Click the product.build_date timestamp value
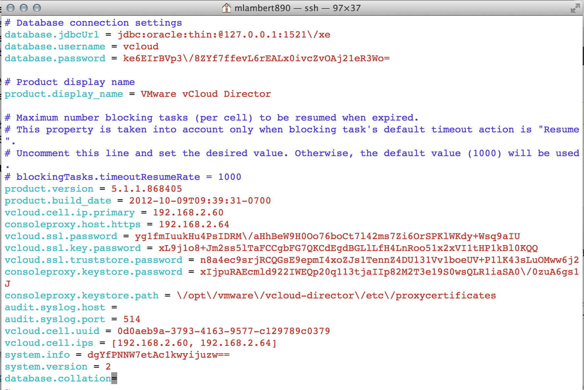The height and width of the screenshot is (390, 584). 200,201
